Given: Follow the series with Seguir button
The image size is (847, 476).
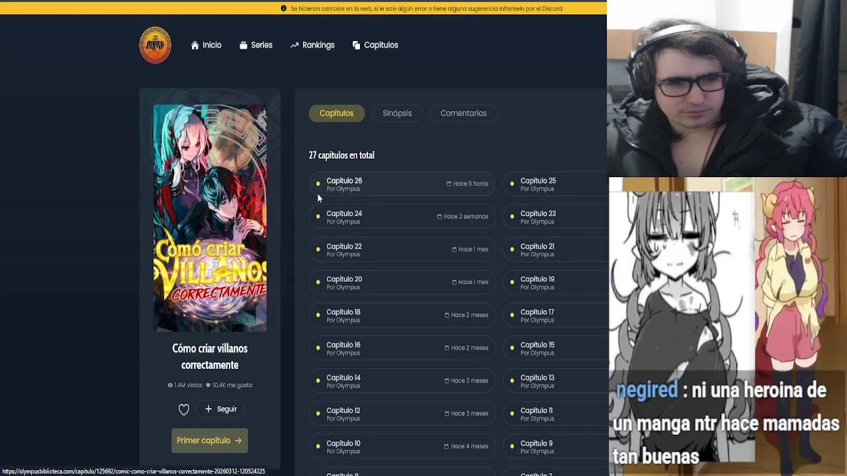Looking at the screenshot, I should coord(220,409).
